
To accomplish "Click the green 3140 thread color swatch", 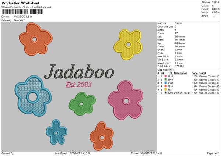I will (166, 79).
